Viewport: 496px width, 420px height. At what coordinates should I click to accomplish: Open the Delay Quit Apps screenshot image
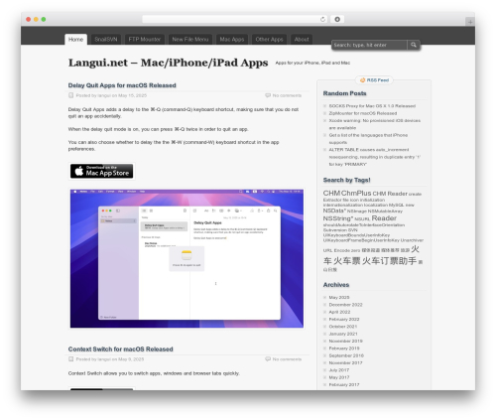click(186, 258)
